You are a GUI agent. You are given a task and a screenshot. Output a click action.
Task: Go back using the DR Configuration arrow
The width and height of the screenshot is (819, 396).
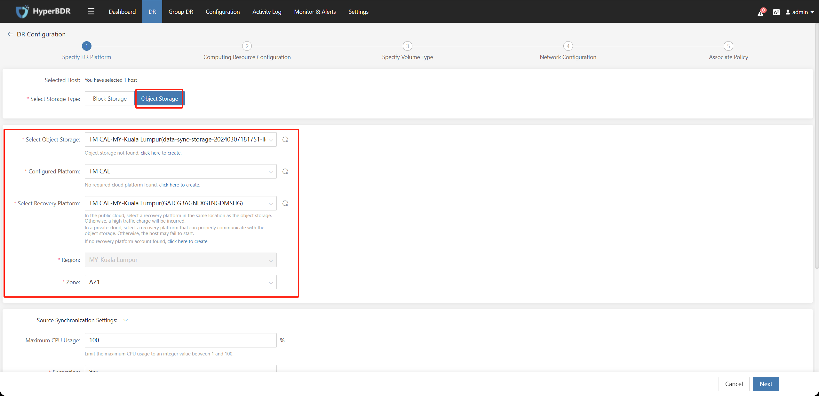click(10, 34)
